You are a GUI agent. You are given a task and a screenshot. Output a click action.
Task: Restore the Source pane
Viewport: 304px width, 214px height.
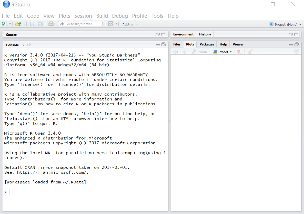[x=158, y=34]
